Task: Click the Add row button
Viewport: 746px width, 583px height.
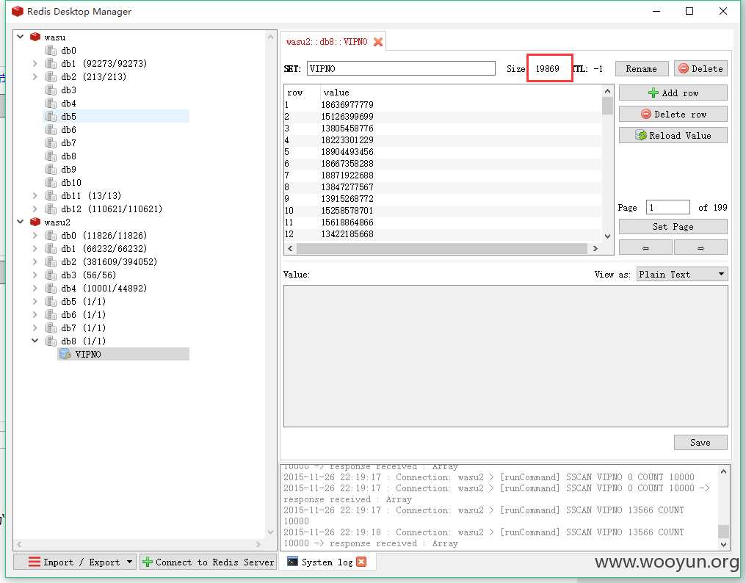Action: point(673,93)
